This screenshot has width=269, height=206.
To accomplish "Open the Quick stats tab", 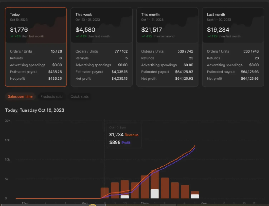I will 79,96.
